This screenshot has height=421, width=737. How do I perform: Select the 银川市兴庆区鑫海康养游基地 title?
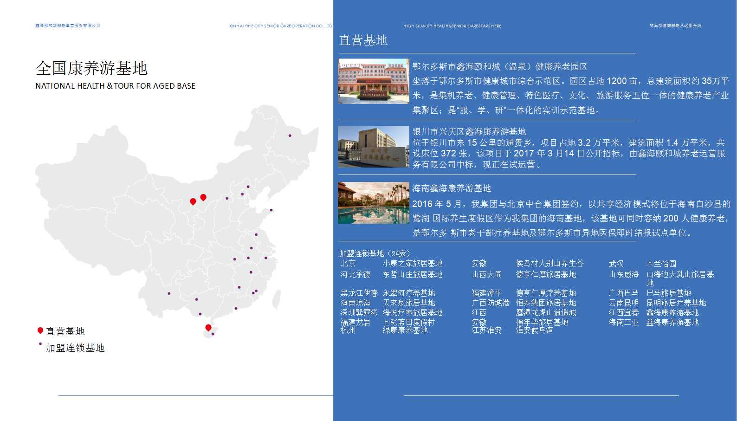pos(469,131)
